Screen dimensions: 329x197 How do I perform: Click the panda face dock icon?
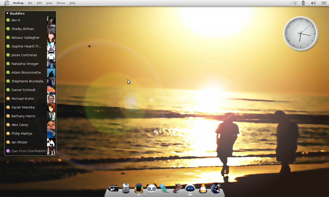point(152,189)
